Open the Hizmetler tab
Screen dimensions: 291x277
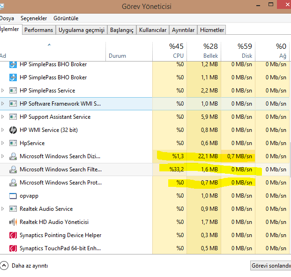[x=212, y=30]
